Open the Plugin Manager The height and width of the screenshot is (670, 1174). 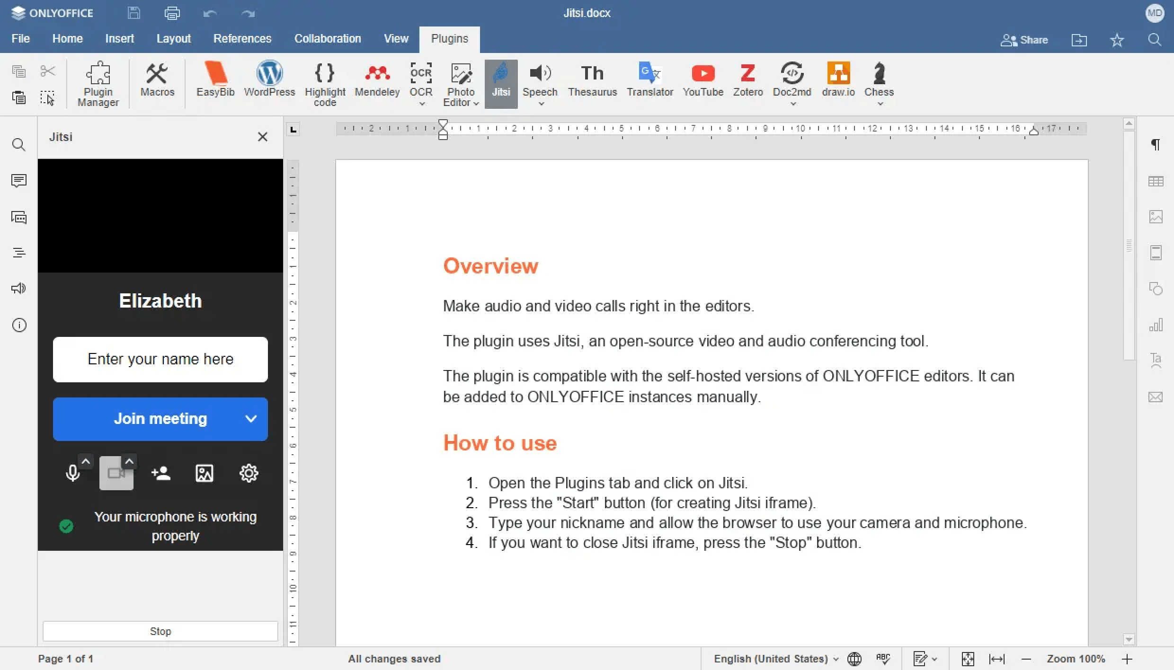coord(98,83)
